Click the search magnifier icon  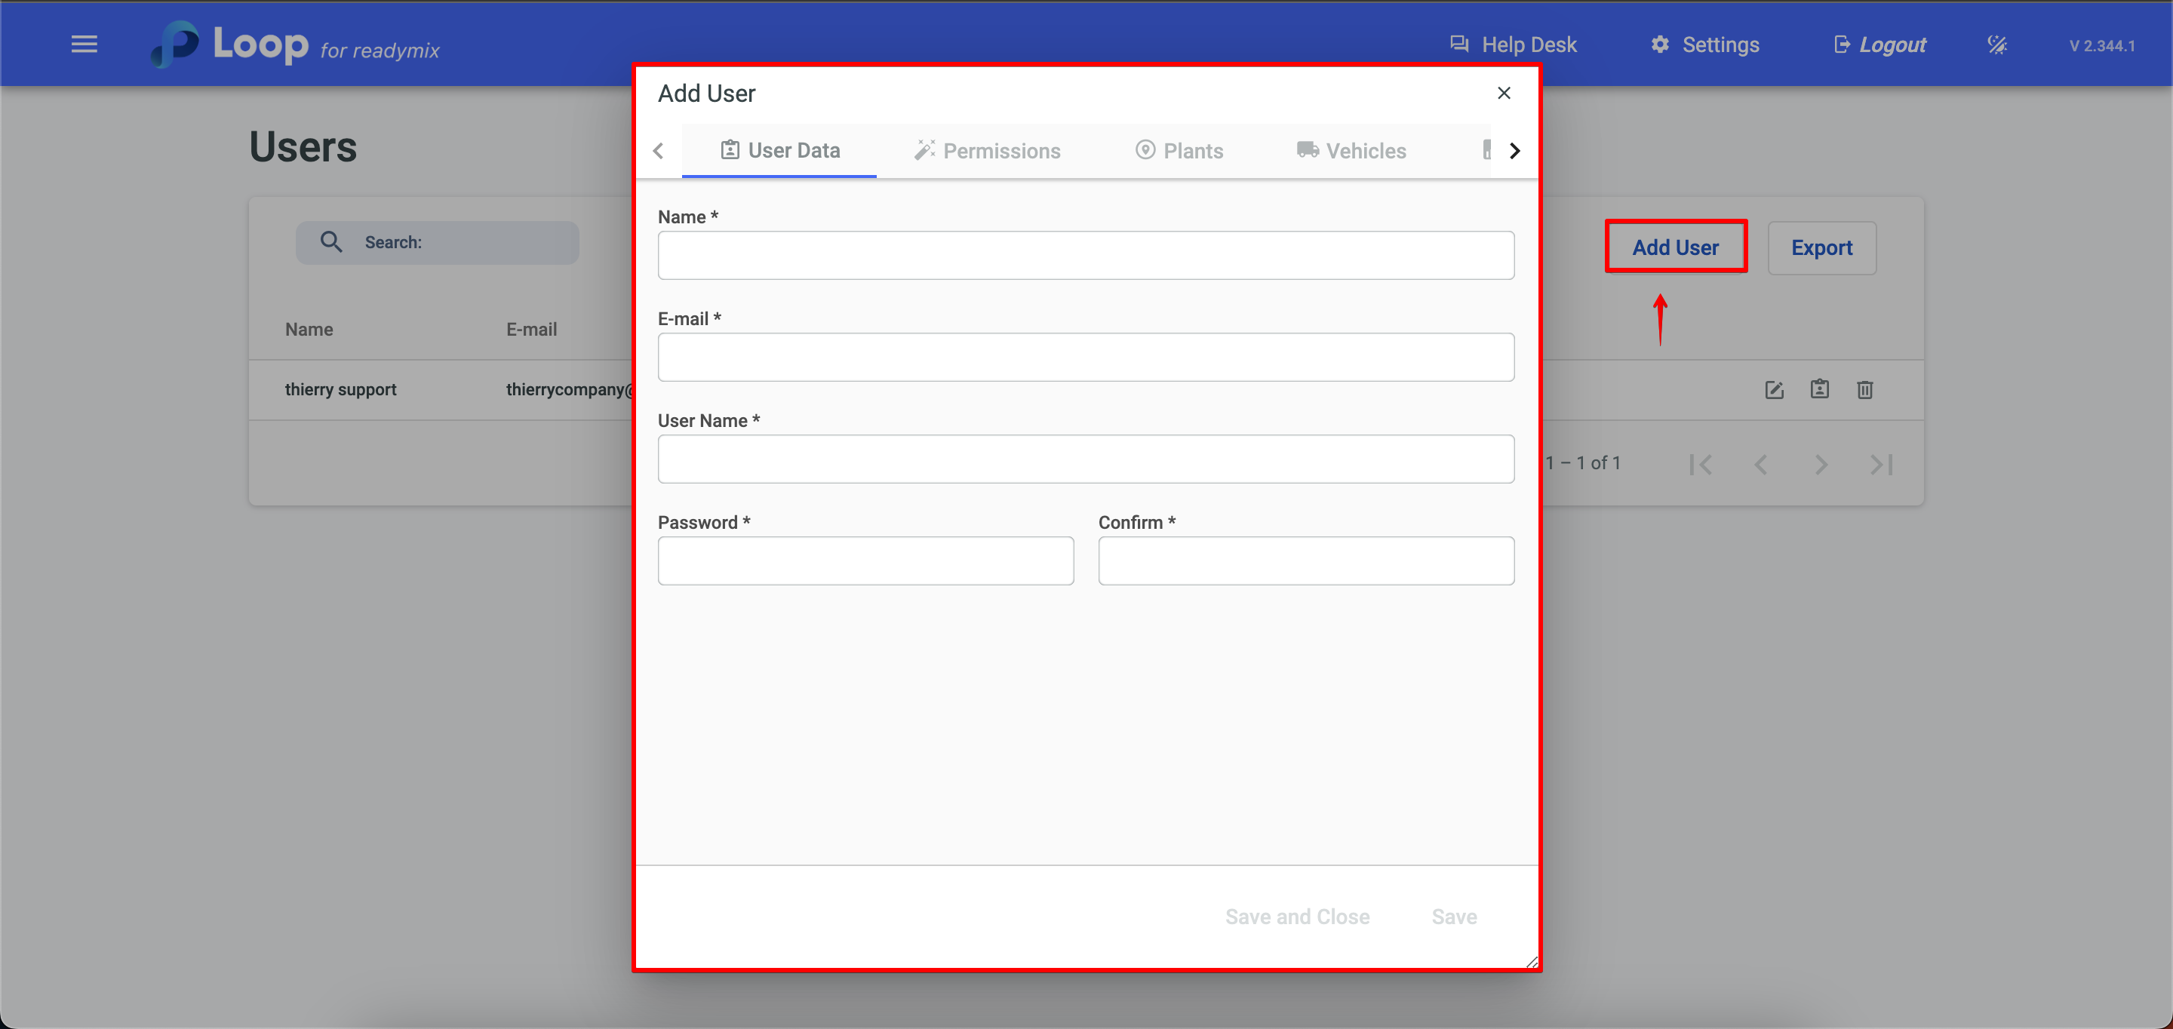point(330,242)
